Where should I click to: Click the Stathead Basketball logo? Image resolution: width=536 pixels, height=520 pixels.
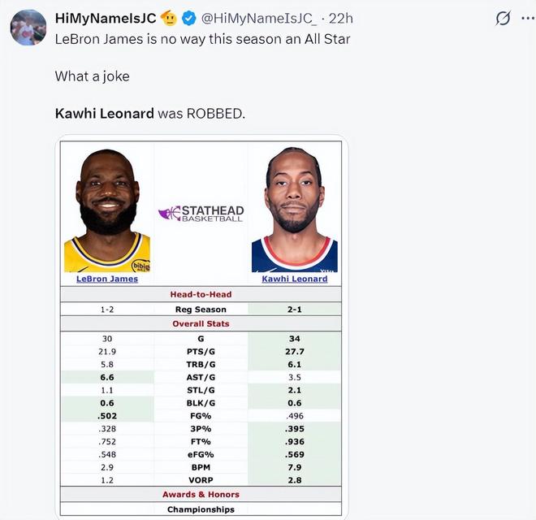click(x=201, y=214)
